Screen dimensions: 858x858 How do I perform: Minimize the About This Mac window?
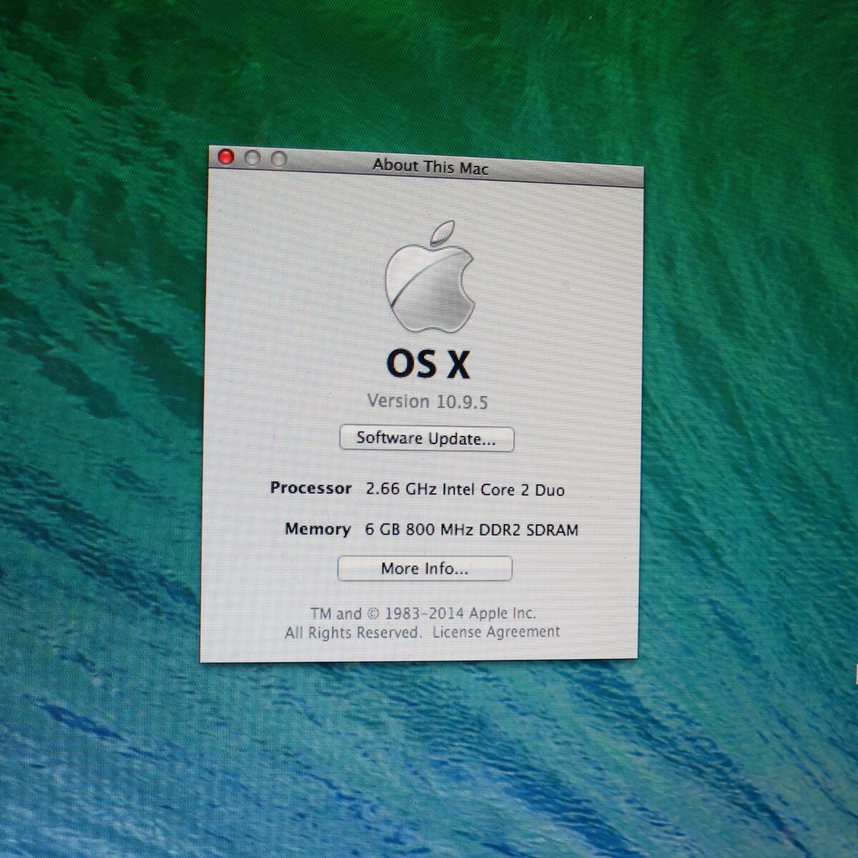point(252,158)
